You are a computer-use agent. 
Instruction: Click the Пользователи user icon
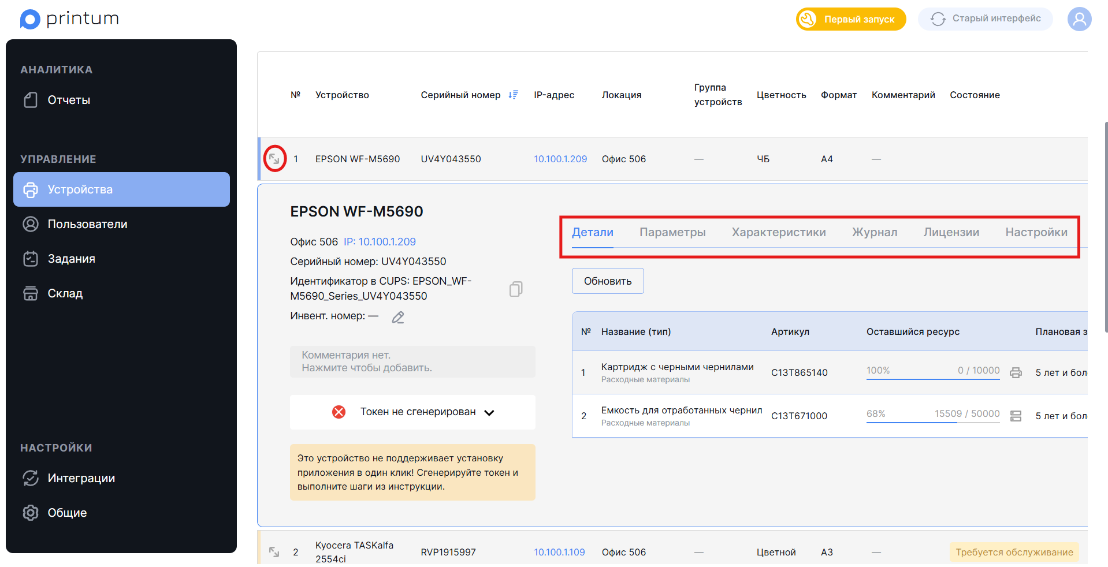coord(31,224)
